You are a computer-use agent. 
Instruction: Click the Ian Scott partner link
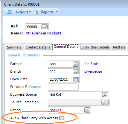92,64
